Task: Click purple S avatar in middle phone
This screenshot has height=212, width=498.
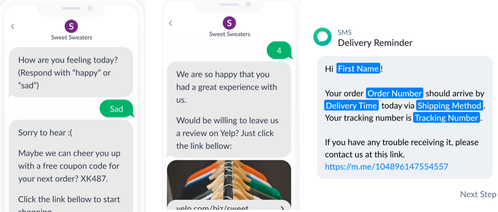Action: (229, 23)
